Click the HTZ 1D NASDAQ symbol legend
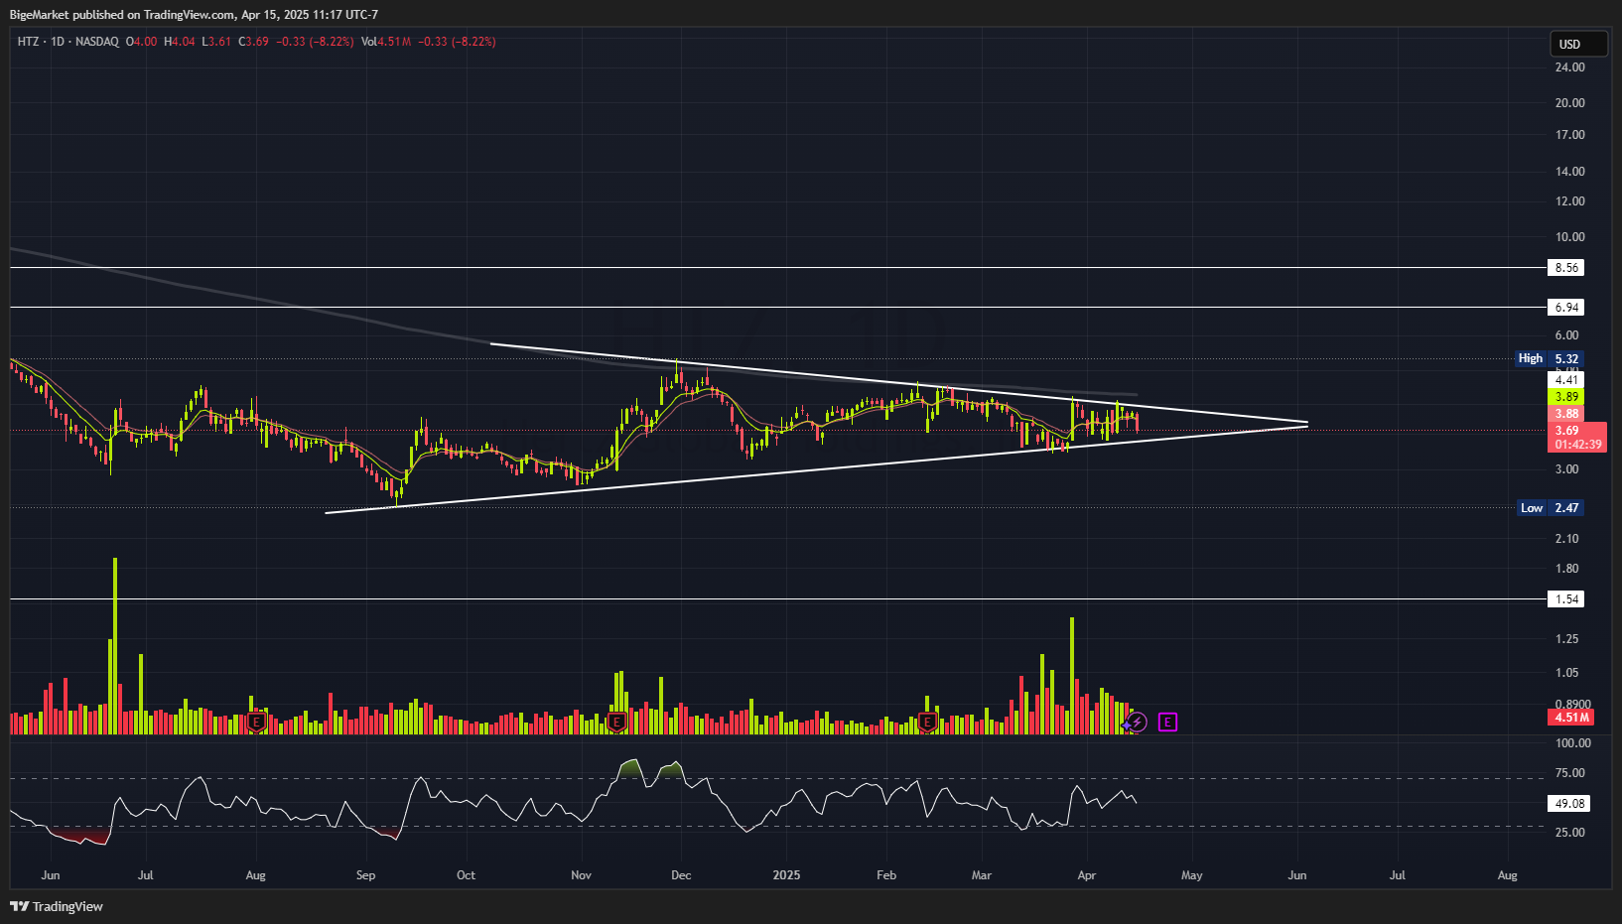The height and width of the screenshot is (924, 1622). pos(68,42)
